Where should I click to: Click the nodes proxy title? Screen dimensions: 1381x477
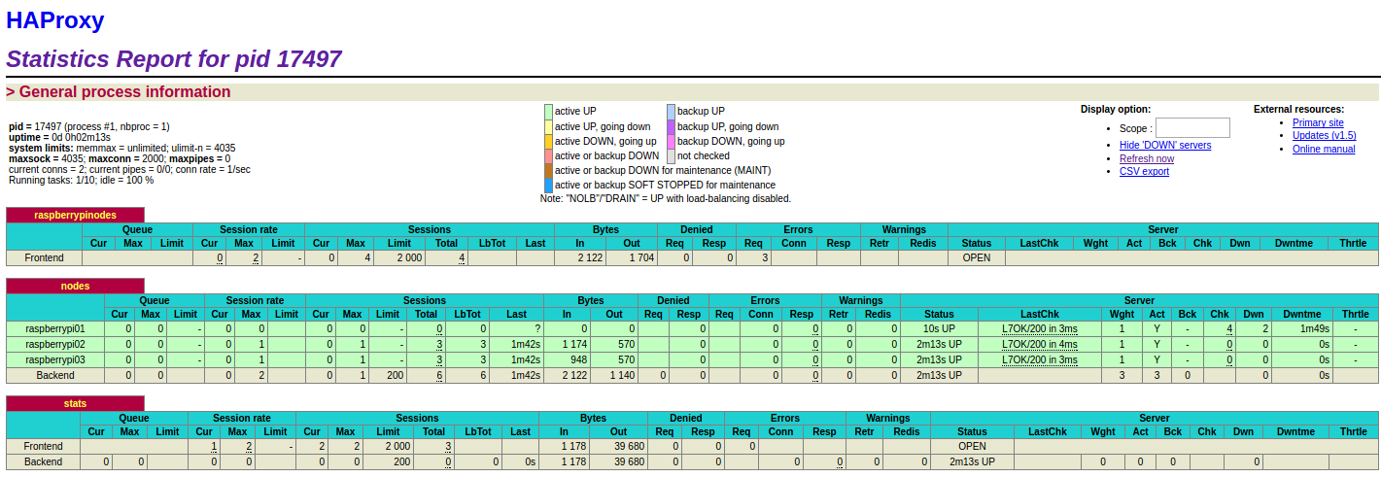[x=75, y=286]
